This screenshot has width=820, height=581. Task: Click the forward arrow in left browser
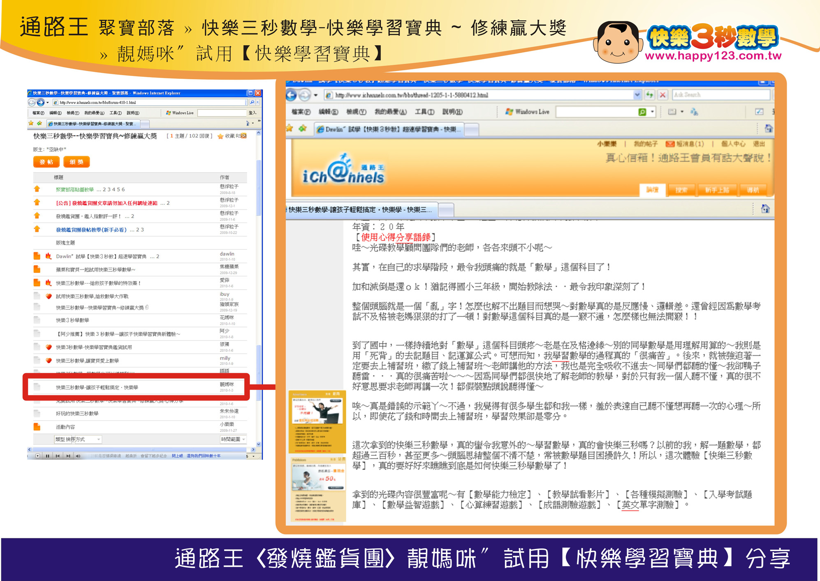point(40,102)
